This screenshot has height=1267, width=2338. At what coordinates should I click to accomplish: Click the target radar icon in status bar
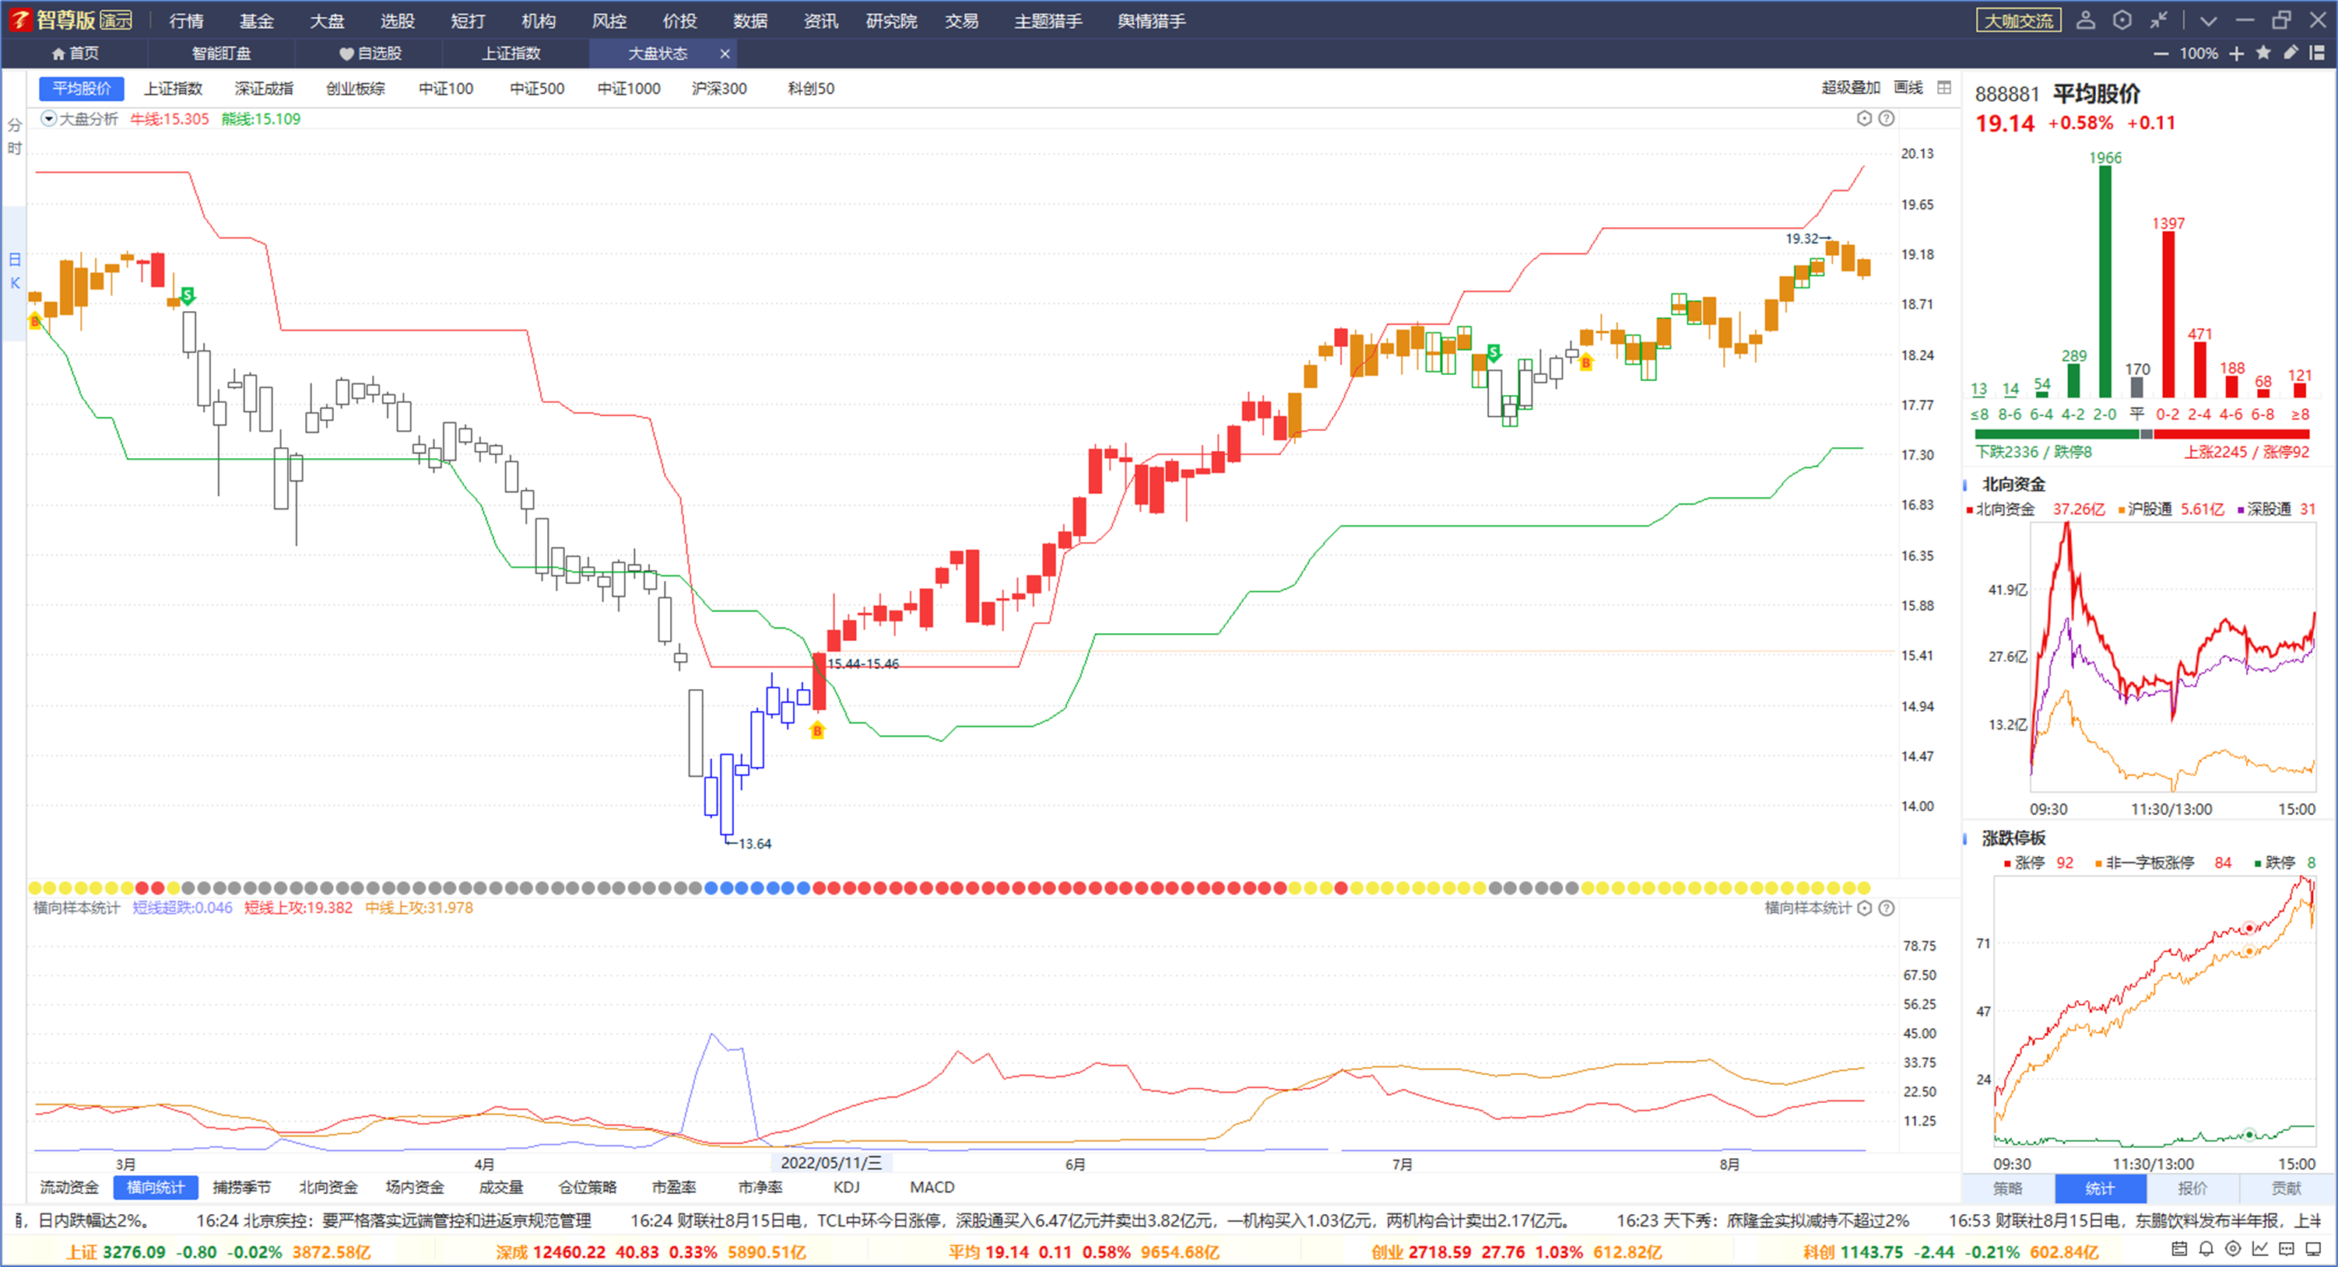pyautogui.click(x=2234, y=1249)
